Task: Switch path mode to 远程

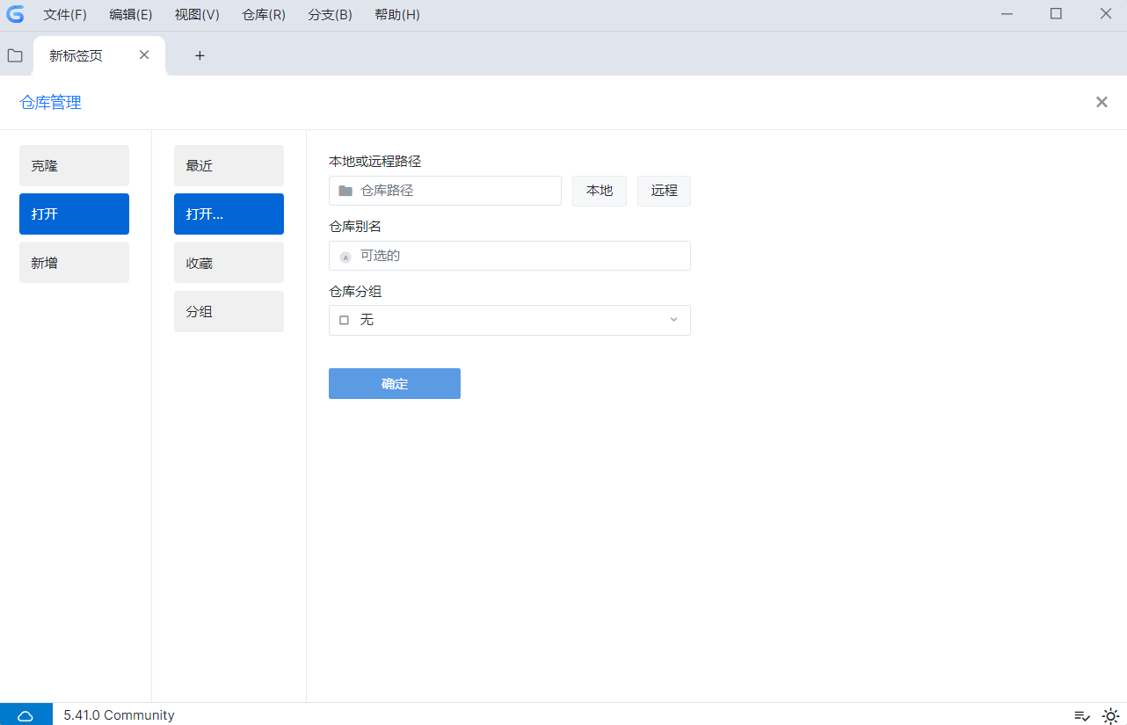Action: (664, 191)
